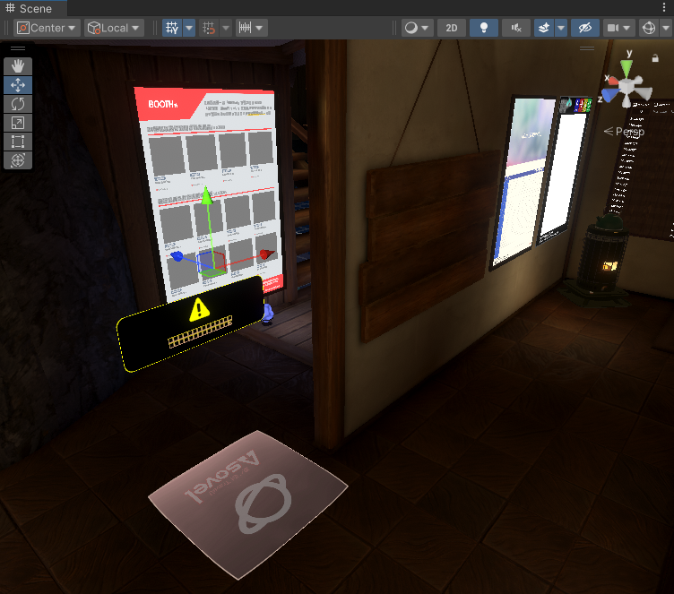Viewport: 674px width, 594px height.
Task: Open the Center pivot mode dropdown
Action: [x=47, y=28]
